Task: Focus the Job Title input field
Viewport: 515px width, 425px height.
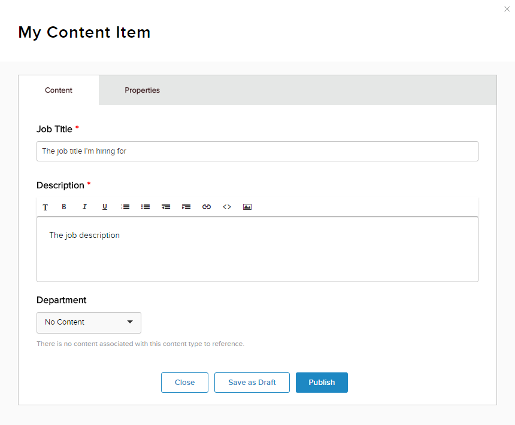Action: coord(257,151)
